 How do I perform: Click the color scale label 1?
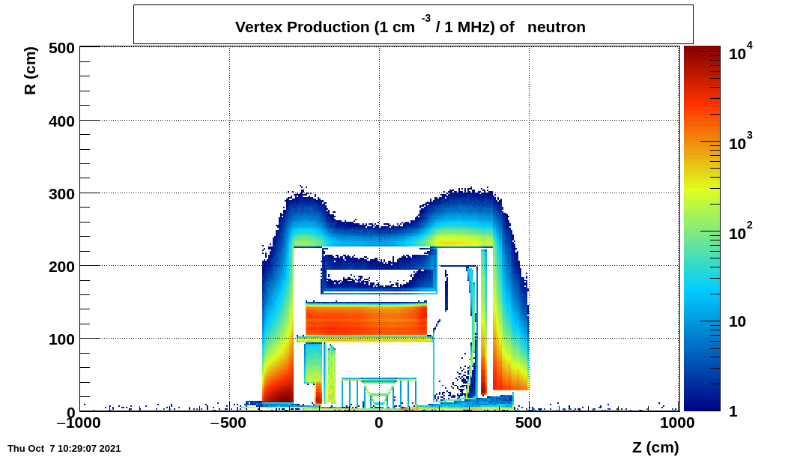pos(733,411)
